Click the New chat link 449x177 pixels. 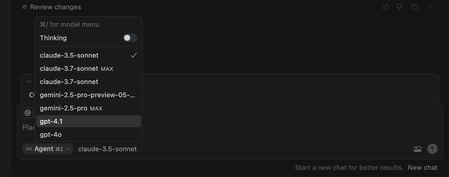pyautogui.click(x=422, y=168)
